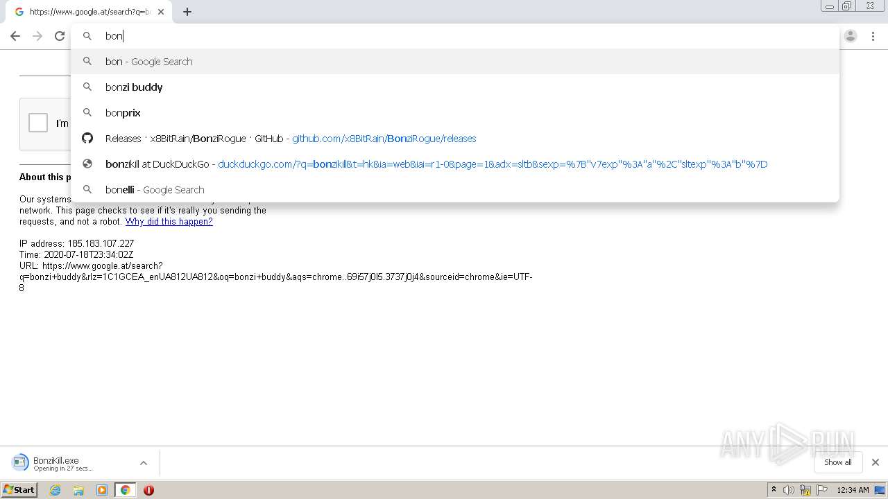The image size is (888, 499).
Task: Select the 'bon - Google Search' suggestion
Action: click(x=455, y=62)
